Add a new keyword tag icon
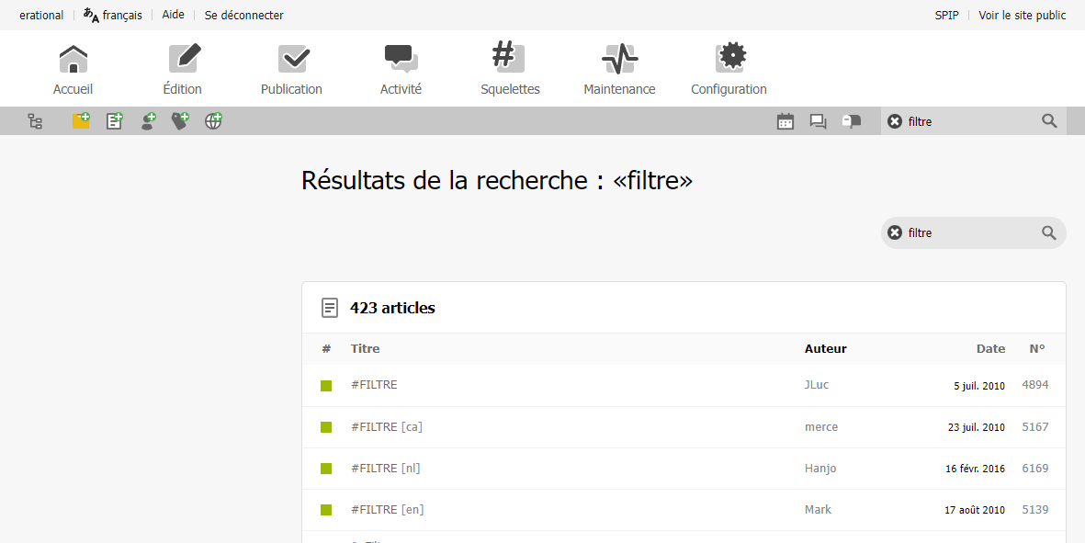 pyautogui.click(x=180, y=120)
